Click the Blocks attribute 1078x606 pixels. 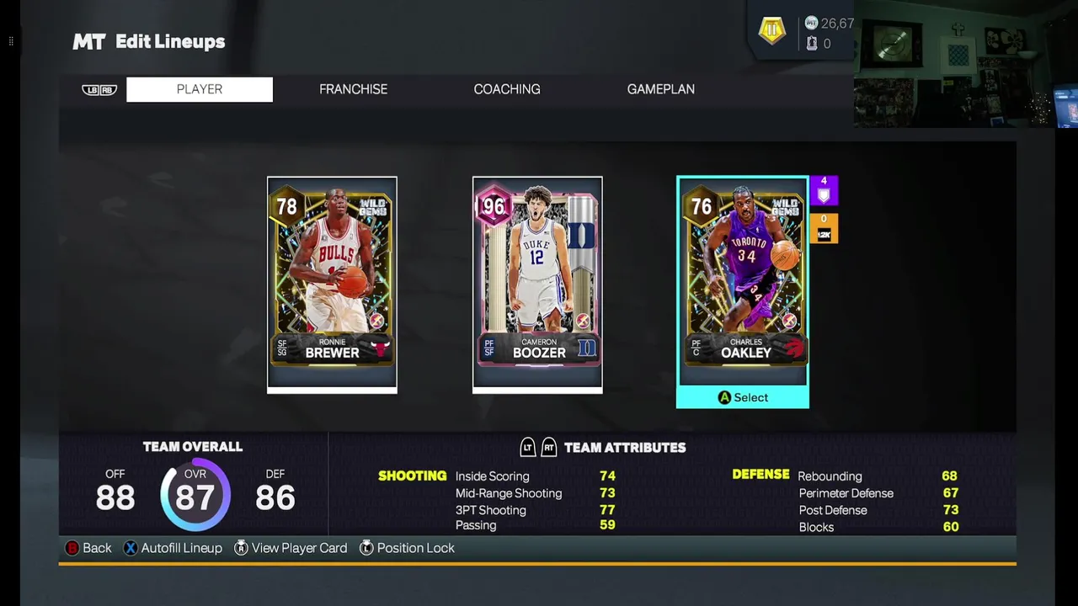pos(878,527)
